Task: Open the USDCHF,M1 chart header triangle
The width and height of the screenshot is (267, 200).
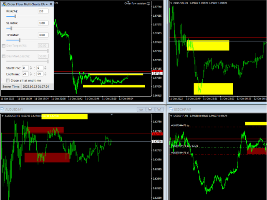Action: pyautogui.click(x=171, y=116)
